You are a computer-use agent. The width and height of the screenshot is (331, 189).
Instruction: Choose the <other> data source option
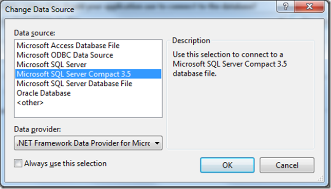tap(88, 102)
